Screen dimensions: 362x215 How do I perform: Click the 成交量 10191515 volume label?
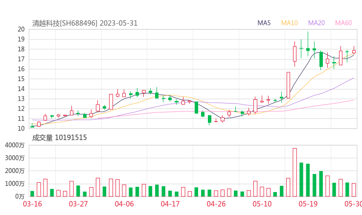pyautogui.click(x=59, y=138)
